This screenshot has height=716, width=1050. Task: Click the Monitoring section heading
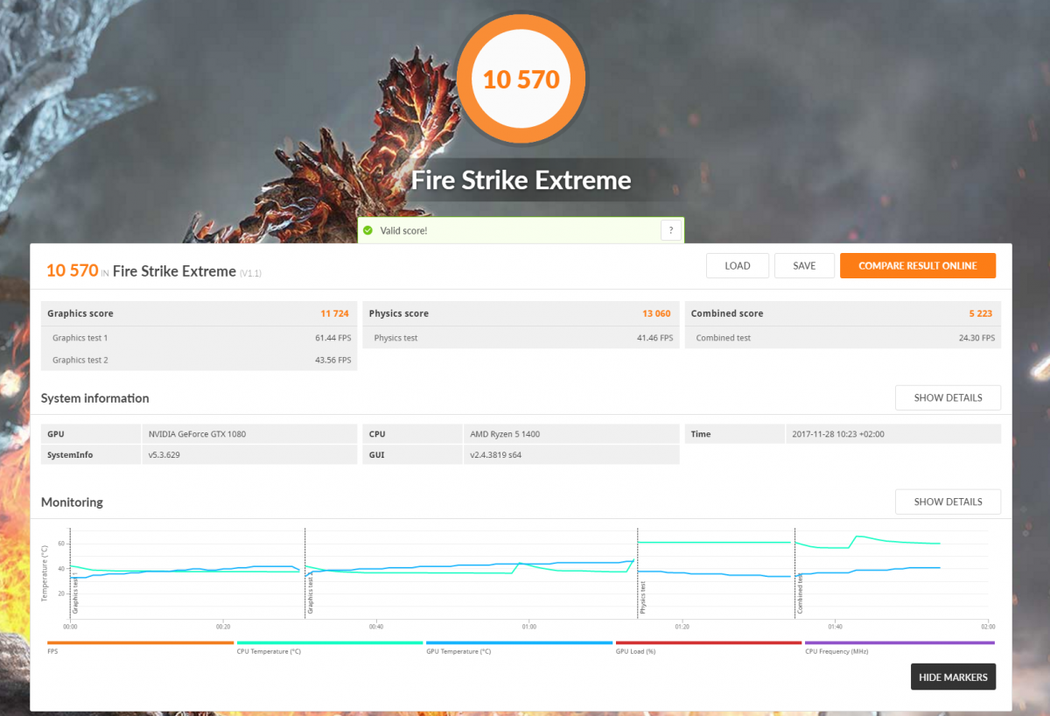[x=72, y=502]
